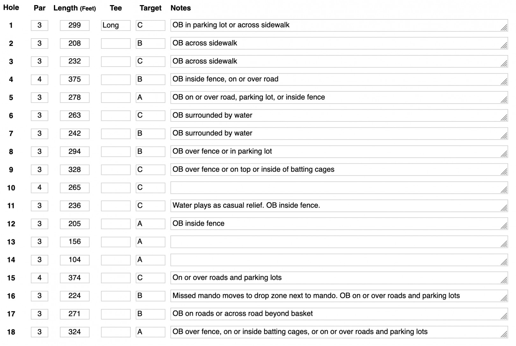Click the resize handle of hole 18 notes

coord(504,335)
